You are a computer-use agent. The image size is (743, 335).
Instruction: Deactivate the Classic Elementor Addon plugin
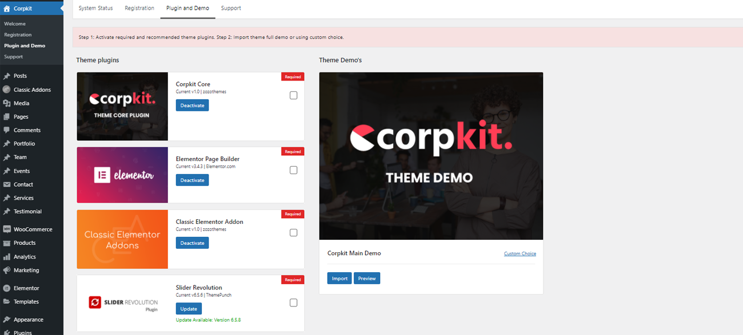pos(192,243)
